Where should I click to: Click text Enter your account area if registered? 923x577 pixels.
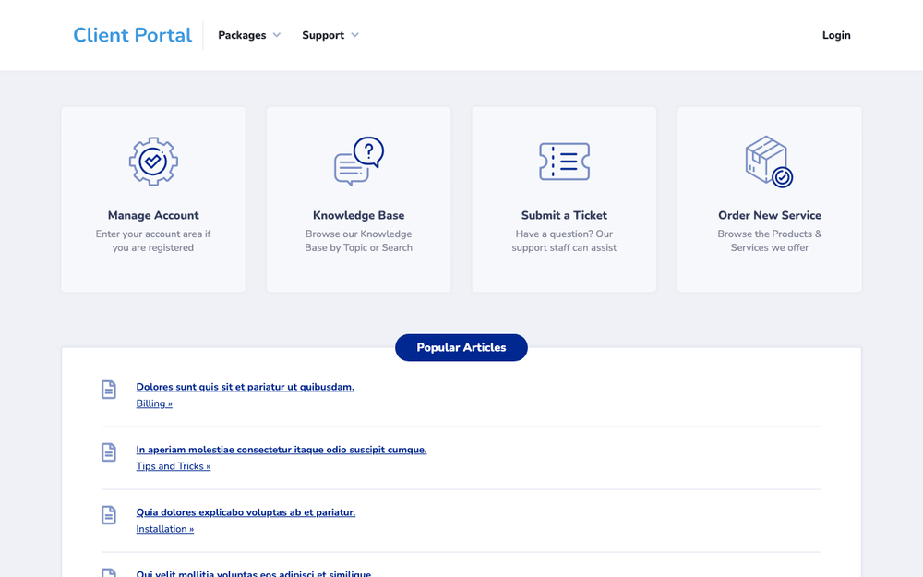[x=153, y=241]
